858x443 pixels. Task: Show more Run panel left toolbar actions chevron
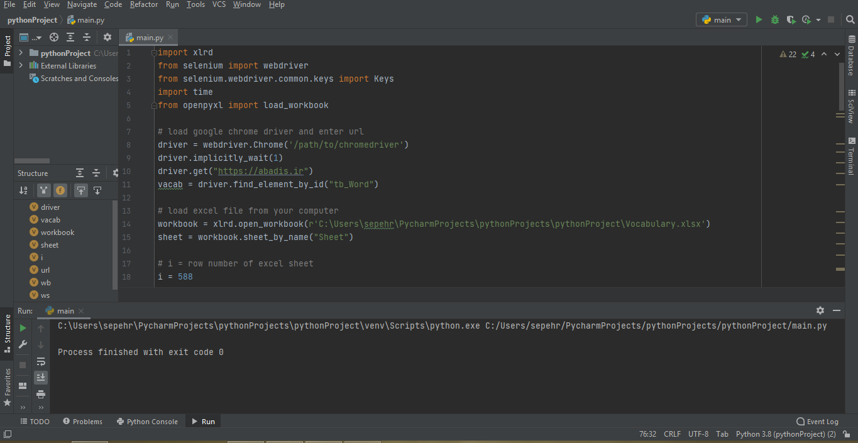(23, 407)
